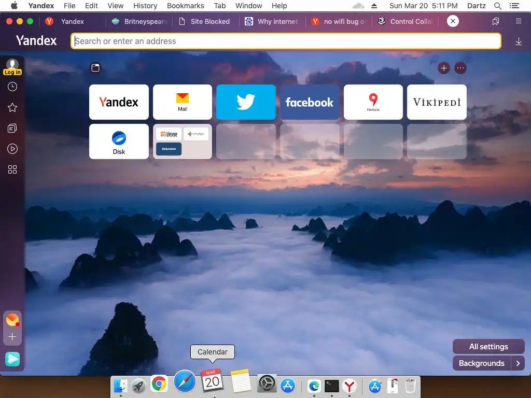531x398 pixels.
Task: Open the Edit menu
Action: (91, 6)
